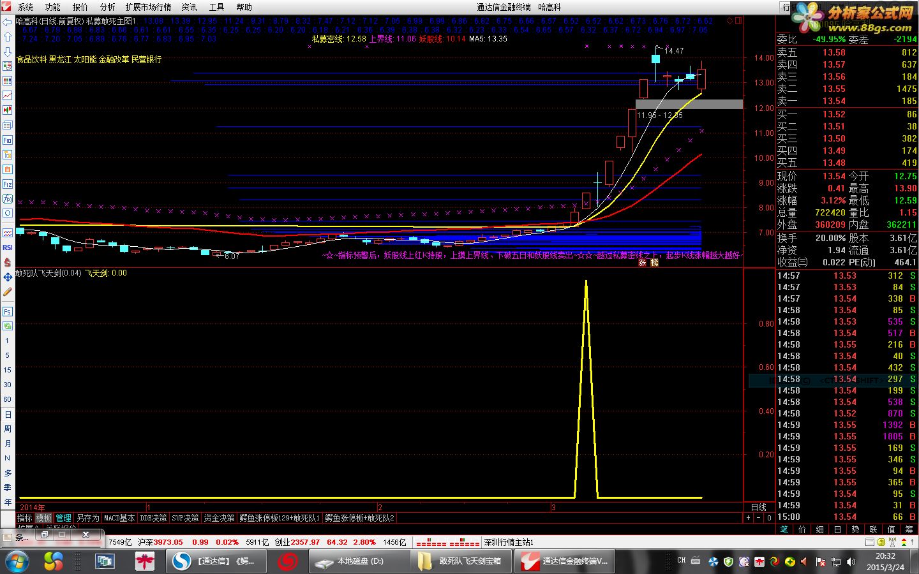Click the antenna signal status icon
This screenshot has width=919, height=574.
(x=892, y=542)
